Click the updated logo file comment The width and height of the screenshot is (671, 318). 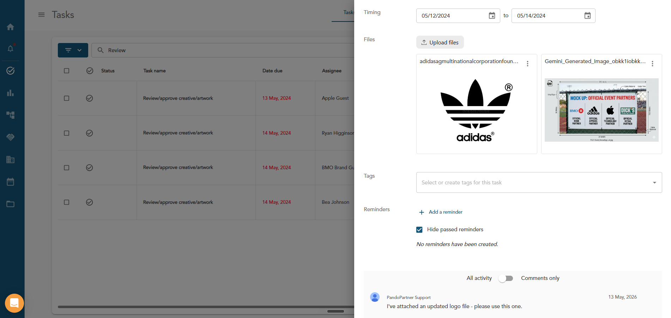454,306
